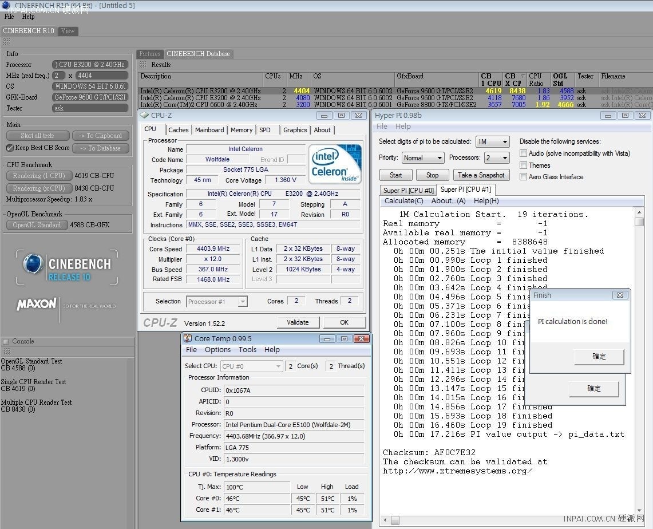Click the Intel Celeron inside logo

[335, 164]
